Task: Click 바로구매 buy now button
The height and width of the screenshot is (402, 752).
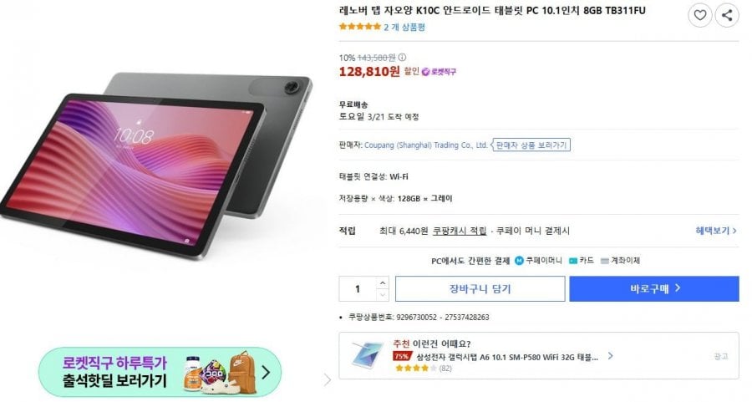Action: click(654, 289)
